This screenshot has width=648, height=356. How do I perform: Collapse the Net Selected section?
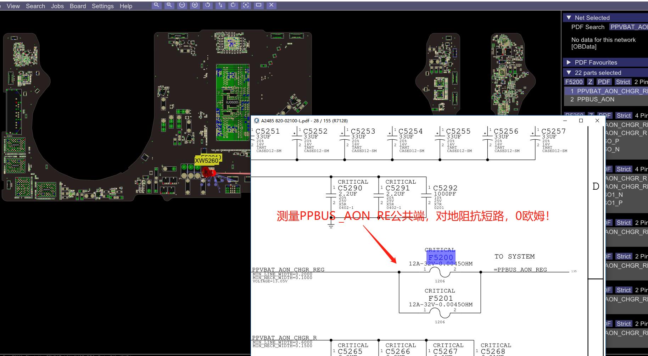point(569,17)
